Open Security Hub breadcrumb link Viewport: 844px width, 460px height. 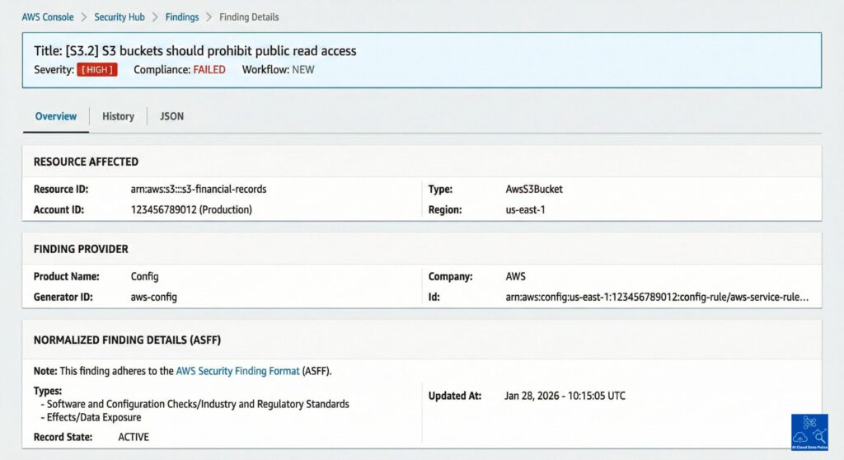120,17
